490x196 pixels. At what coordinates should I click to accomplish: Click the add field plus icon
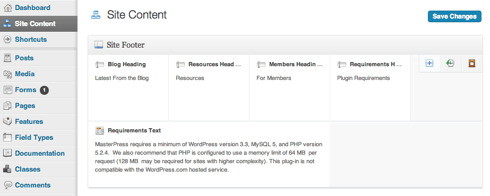[x=429, y=63]
